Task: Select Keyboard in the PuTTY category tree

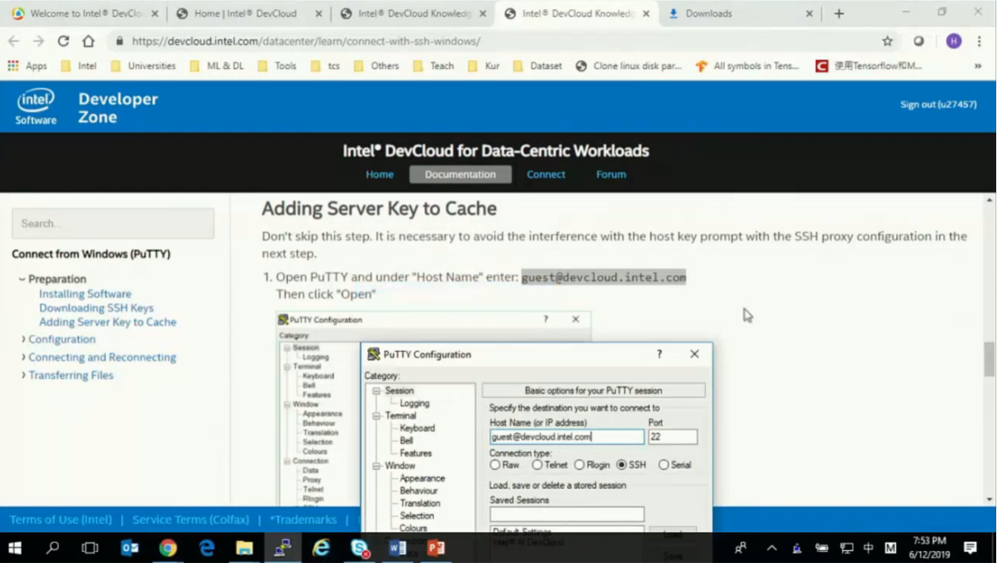Action: (417, 428)
